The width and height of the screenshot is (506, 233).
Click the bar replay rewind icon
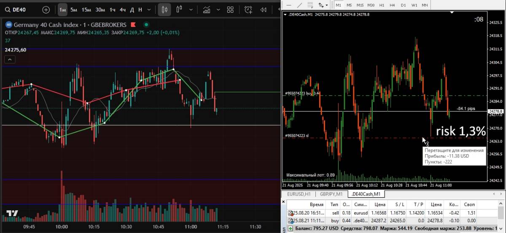click(x=264, y=9)
